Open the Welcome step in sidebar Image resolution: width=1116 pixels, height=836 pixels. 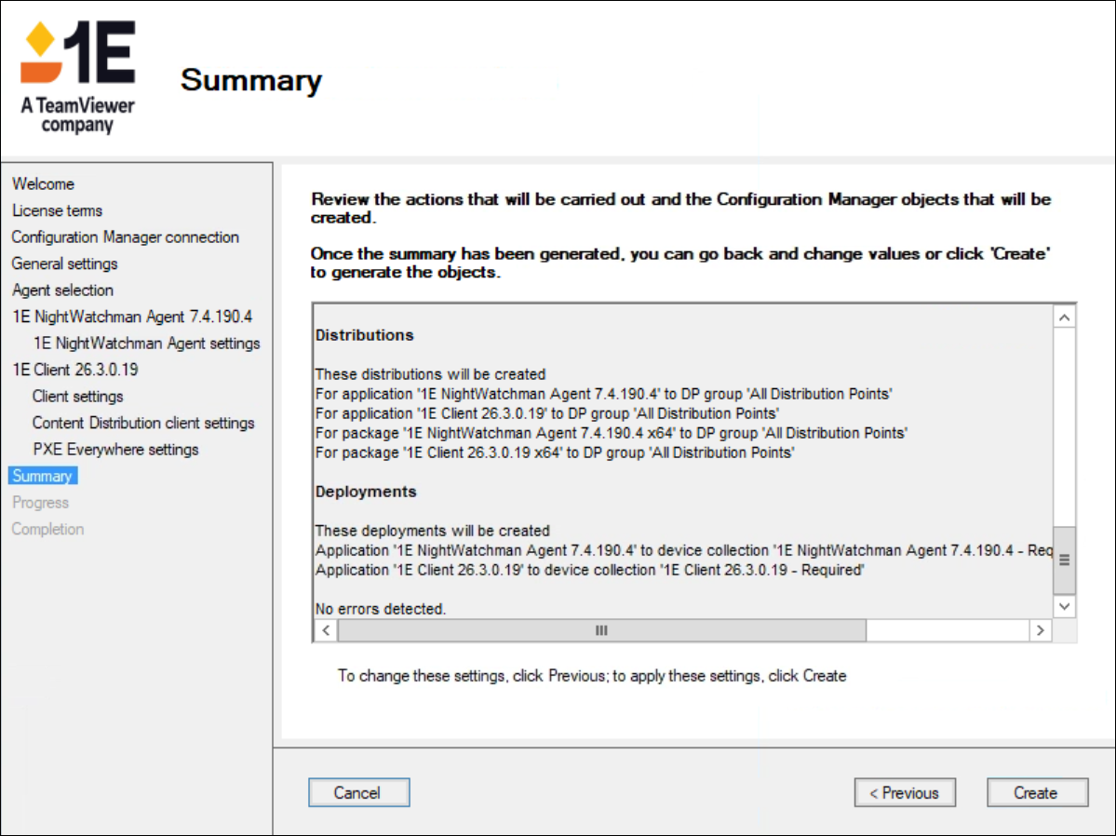point(43,184)
